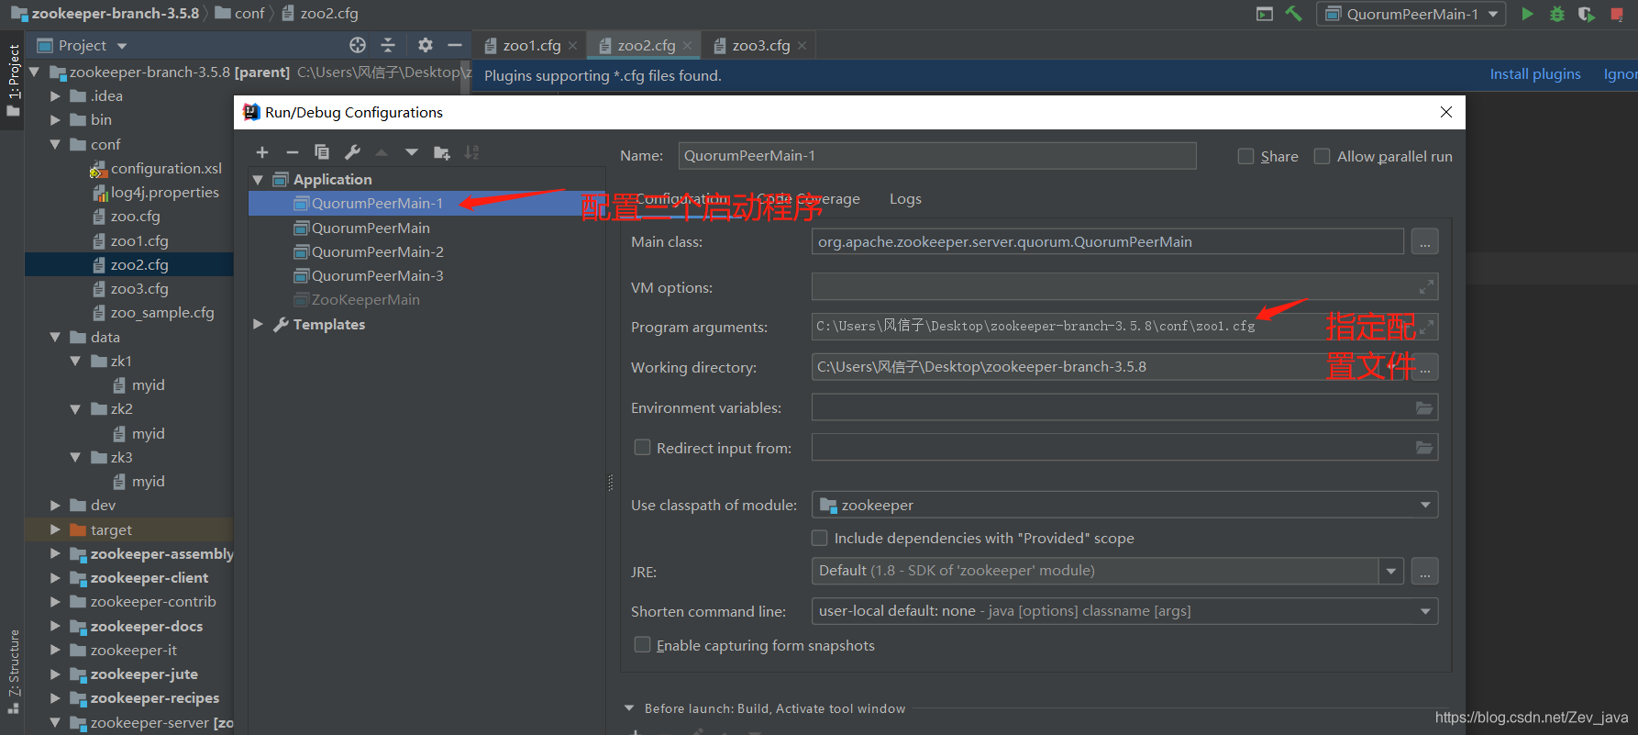1638x735 pixels.
Task: Collapse the Before launch section
Action: (629, 708)
